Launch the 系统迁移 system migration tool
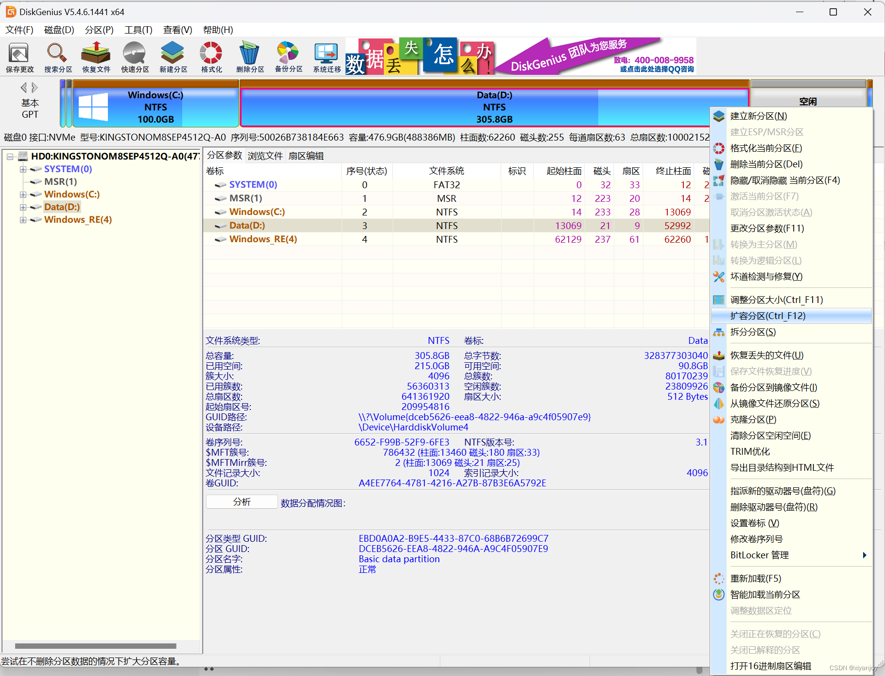 click(x=327, y=57)
